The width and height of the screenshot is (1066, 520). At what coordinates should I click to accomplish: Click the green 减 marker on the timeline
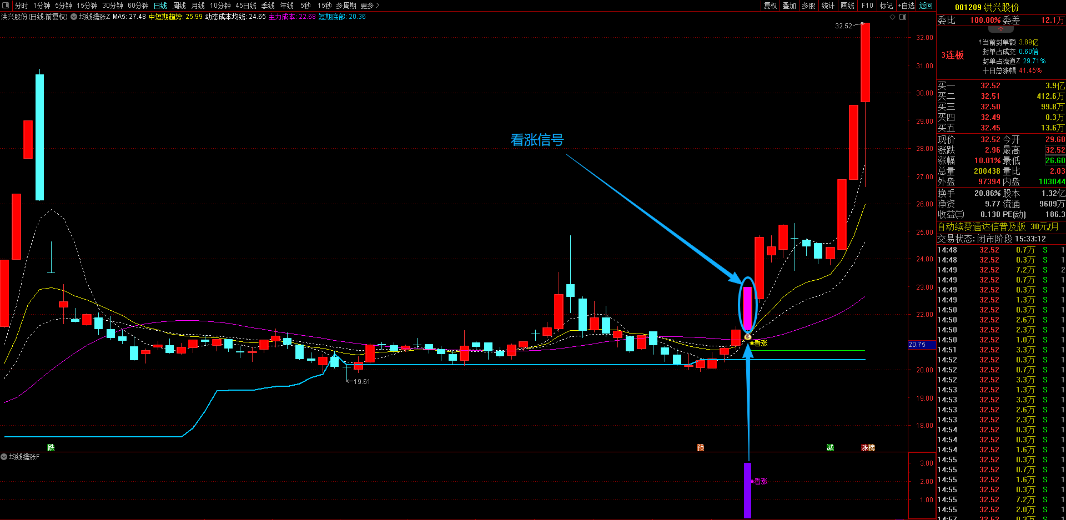tap(830, 447)
